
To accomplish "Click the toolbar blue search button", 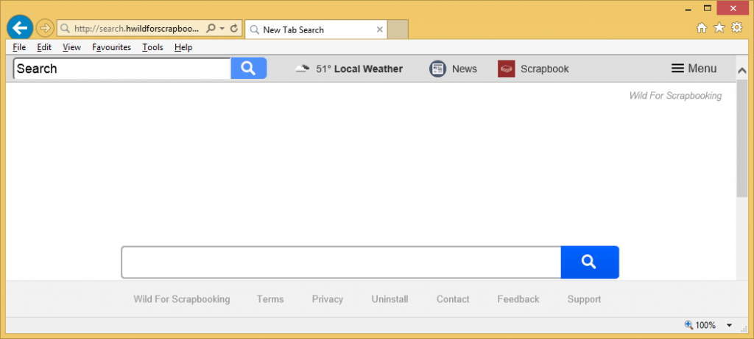I will click(249, 69).
